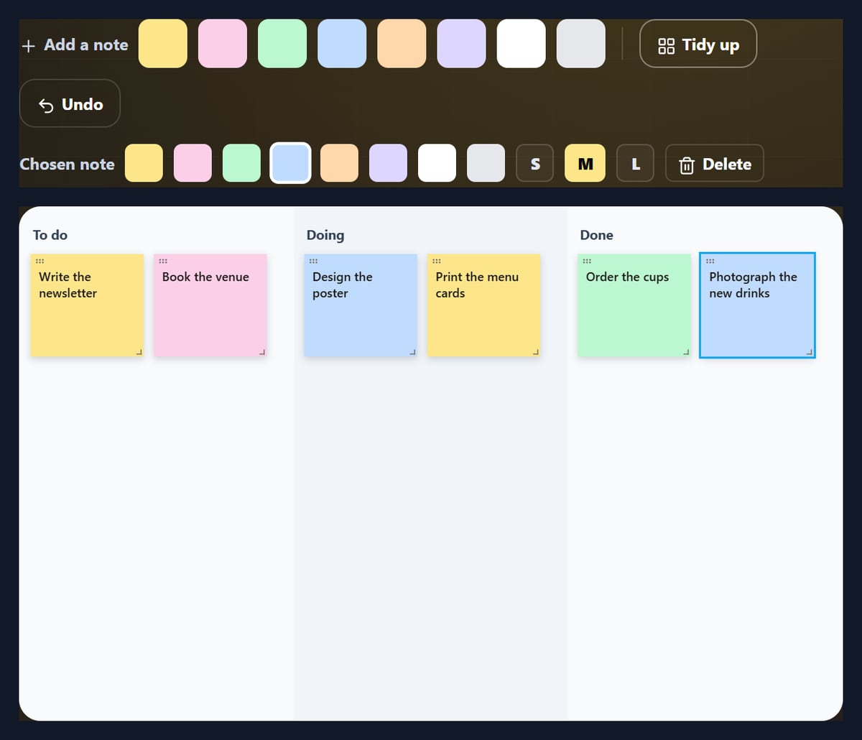Recolor the chosen note to pink
The image size is (862, 740).
pos(193,163)
